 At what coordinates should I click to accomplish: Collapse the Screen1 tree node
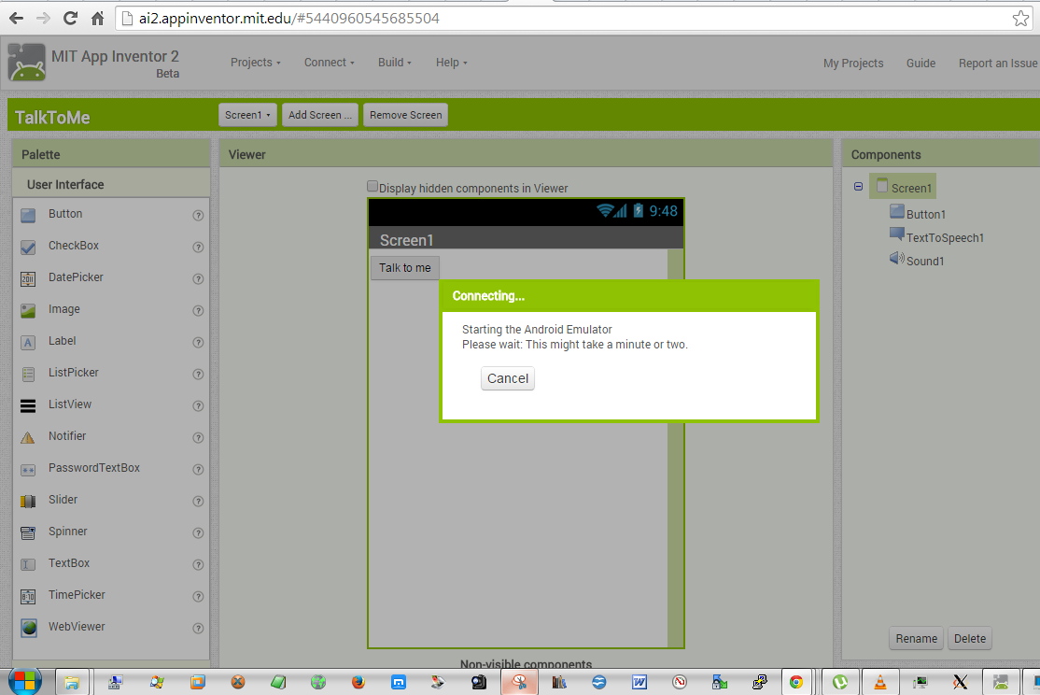(858, 187)
